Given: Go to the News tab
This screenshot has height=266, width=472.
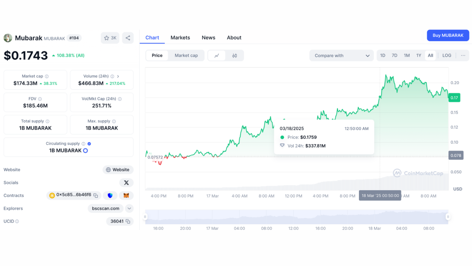Looking at the screenshot, I should click(x=209, y=37).
